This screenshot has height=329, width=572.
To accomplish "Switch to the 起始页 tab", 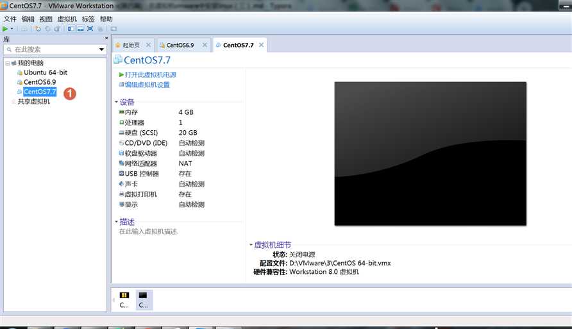I will point(131,45).
